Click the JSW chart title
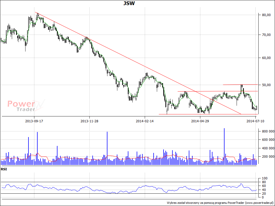The height and width of the screenshot is (206, 275). 129,3
